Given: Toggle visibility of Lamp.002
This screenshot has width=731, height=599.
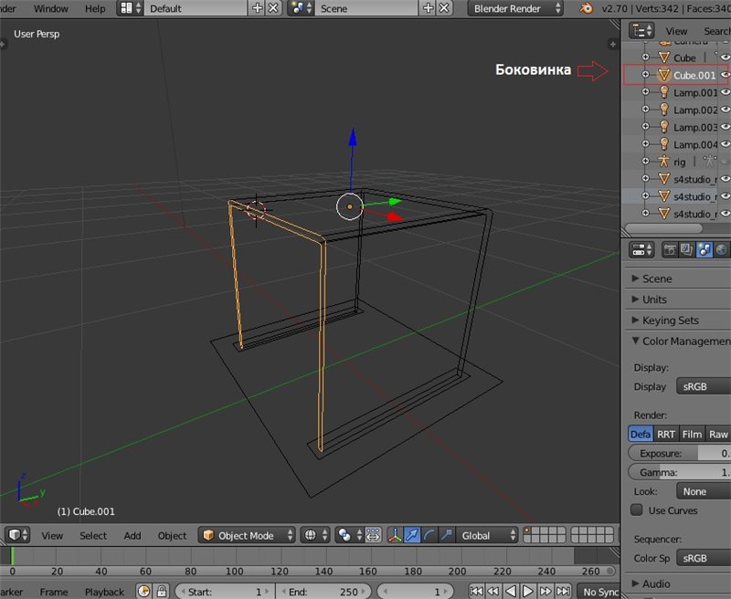Looking at the screenshot, I should (x=725, y=110).
